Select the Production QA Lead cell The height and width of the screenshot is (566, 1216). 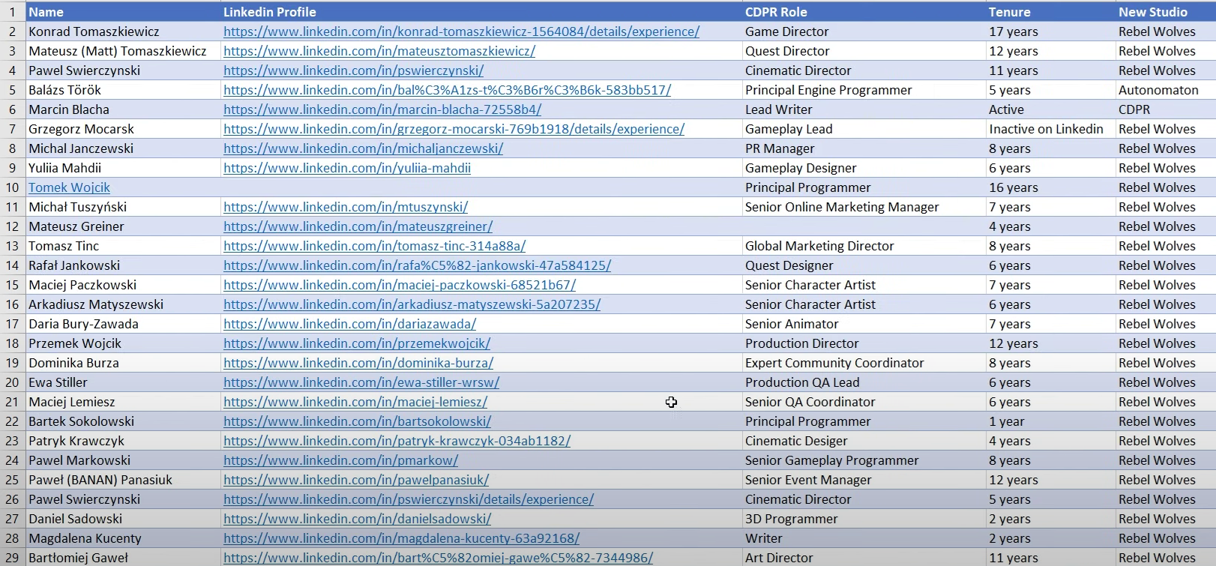[864, 382]
